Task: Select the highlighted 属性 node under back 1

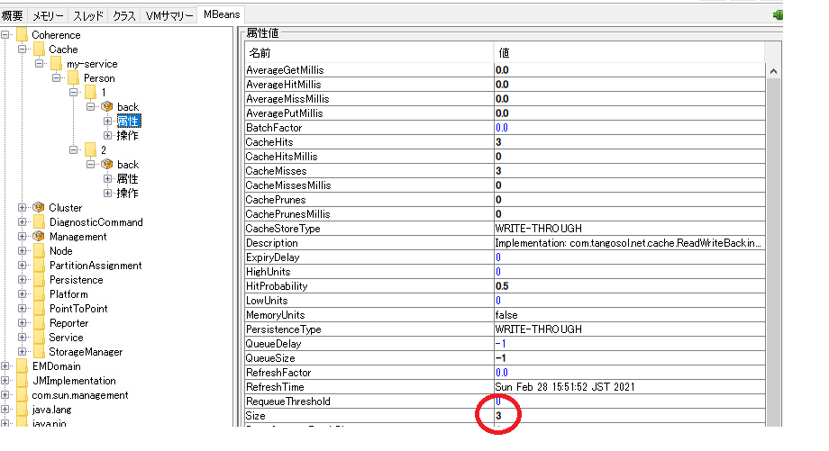Action: [x=128, y=122]
